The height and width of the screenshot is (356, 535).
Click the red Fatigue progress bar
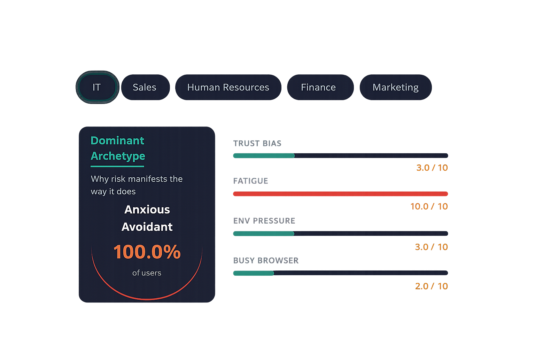(x=340, y=194)
